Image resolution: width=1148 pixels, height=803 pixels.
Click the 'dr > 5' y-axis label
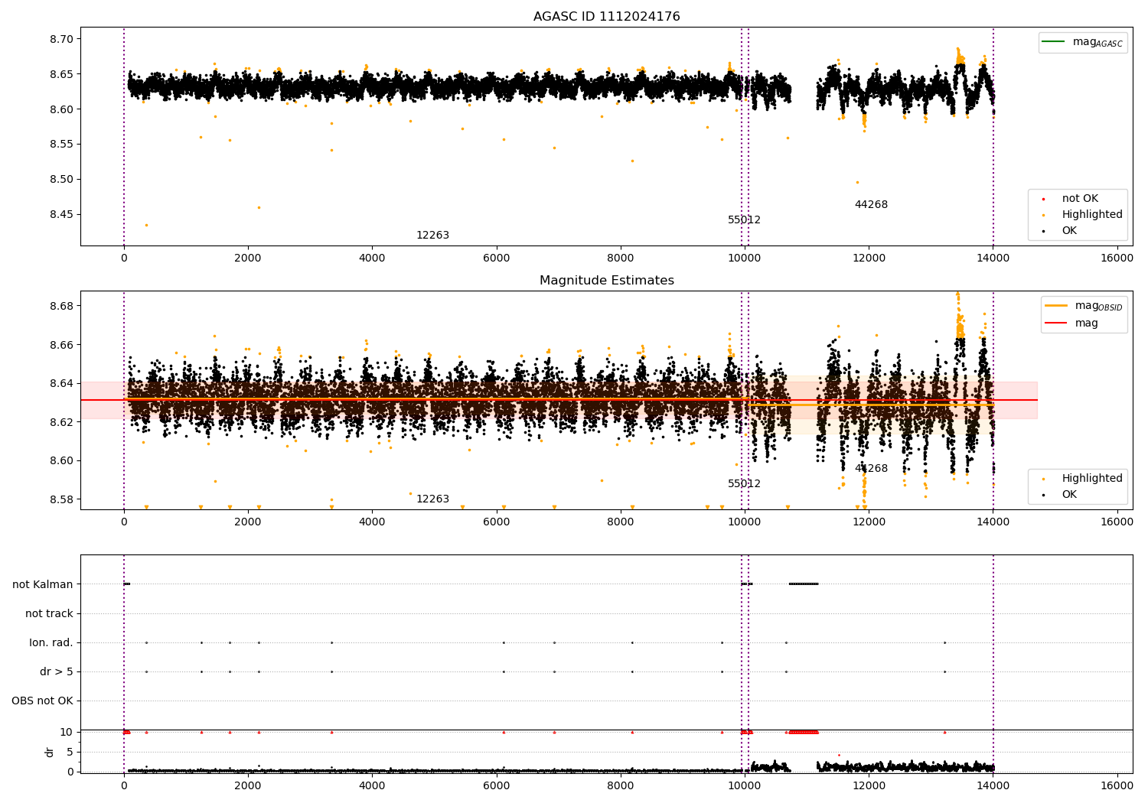[x=57, y=672]
